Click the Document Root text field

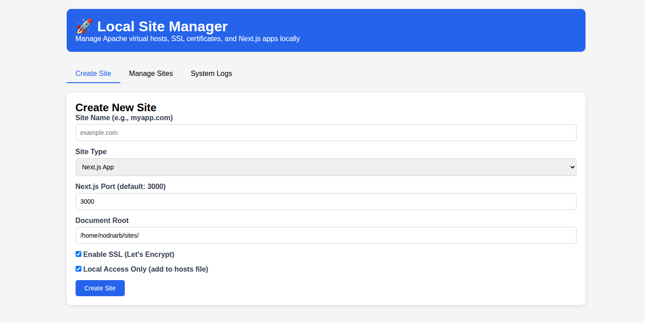pos(326,235)
